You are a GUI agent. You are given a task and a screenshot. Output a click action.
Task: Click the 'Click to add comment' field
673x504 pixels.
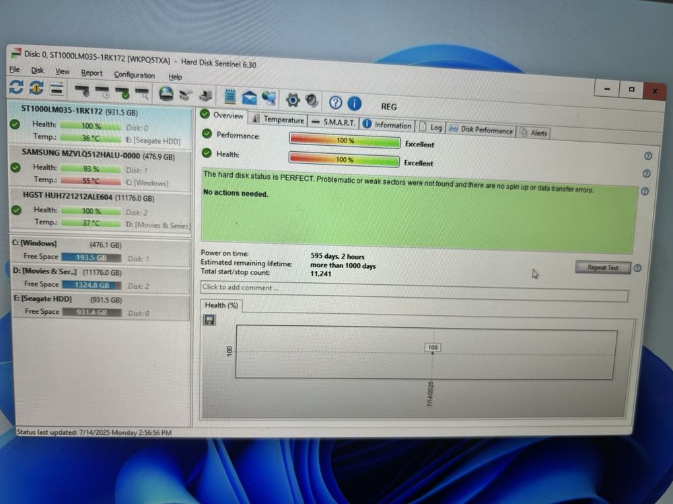tap(414, 290)
